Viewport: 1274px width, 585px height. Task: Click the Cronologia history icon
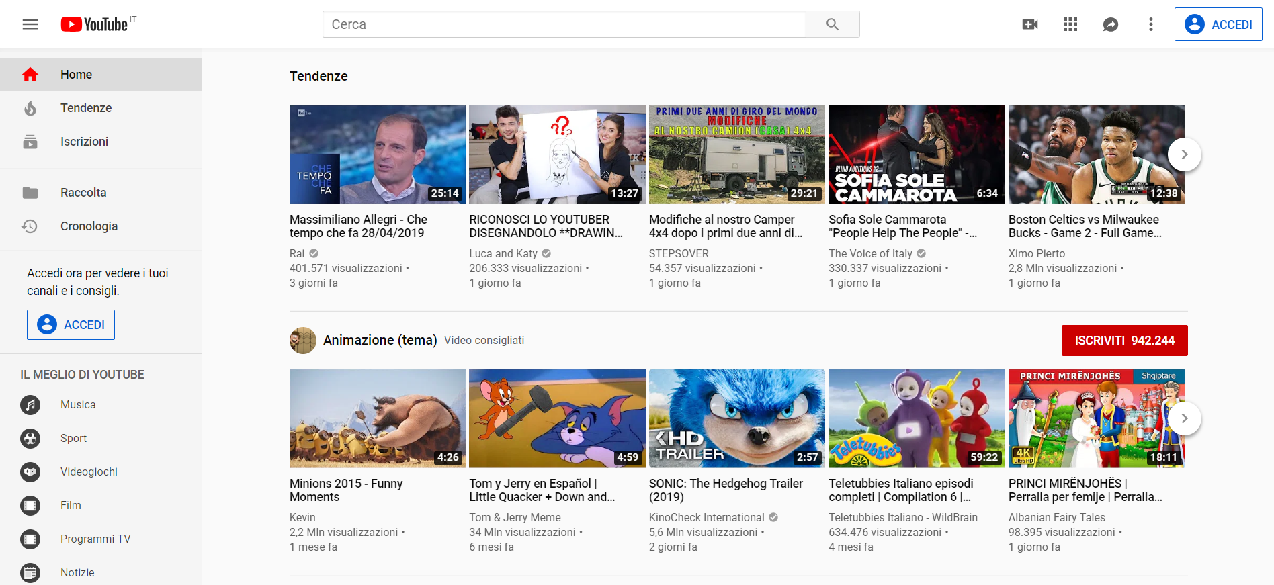(30, 226)
